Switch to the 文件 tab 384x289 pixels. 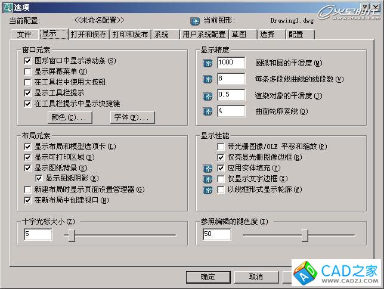click(x=24, y=35)
